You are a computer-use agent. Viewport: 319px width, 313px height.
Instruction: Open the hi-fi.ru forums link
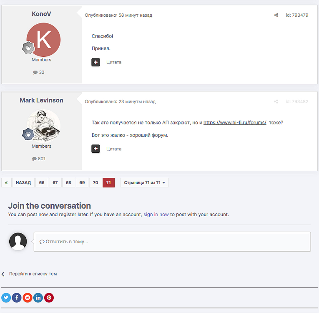pyautogui.click(x=235, y=123)
